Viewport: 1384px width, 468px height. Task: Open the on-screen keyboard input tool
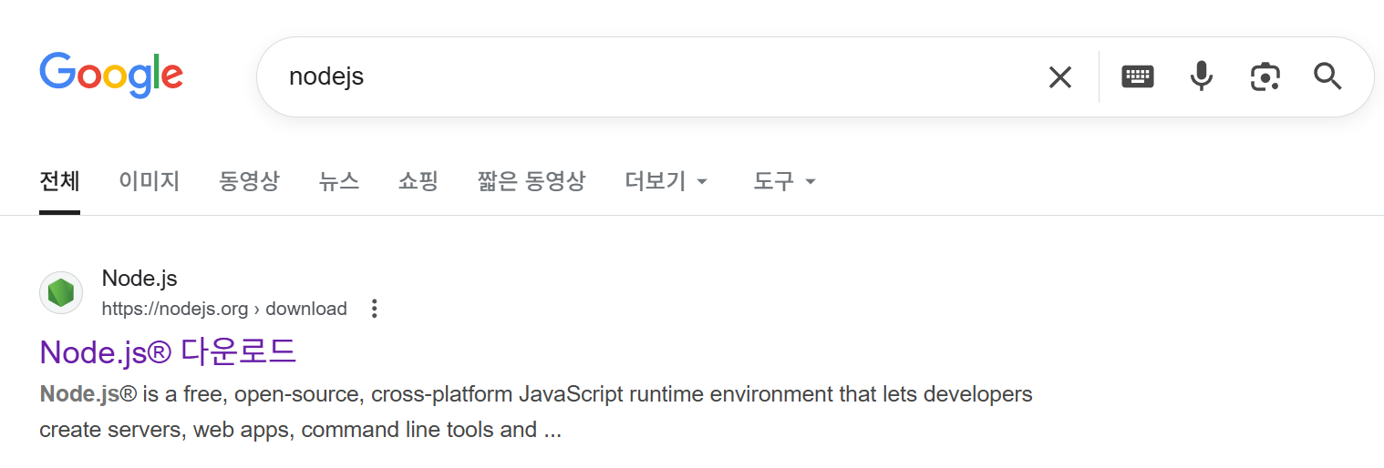coord(1138,76)
